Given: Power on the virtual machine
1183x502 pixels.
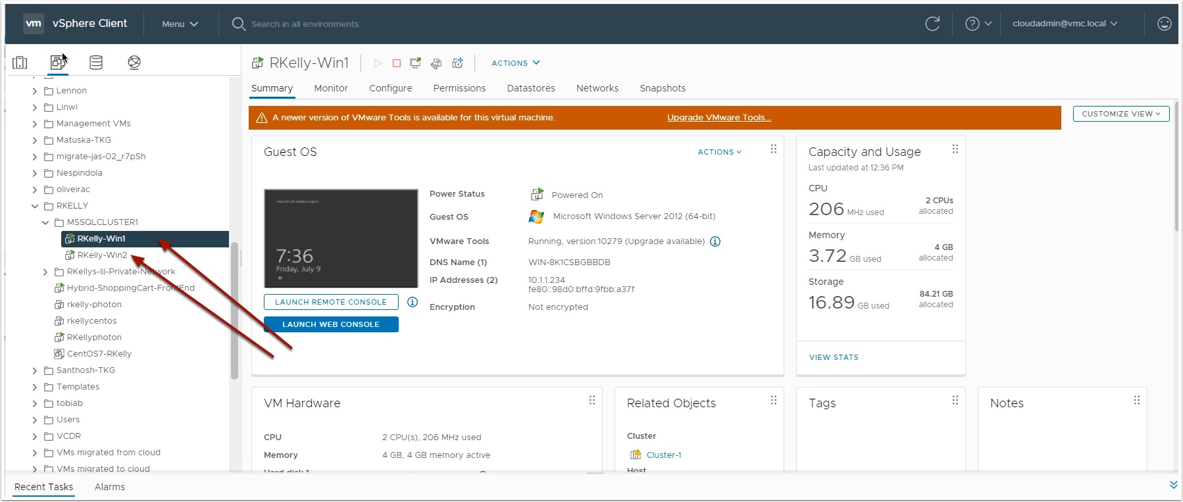Looking at the screenshot, I should pos(378,63).
